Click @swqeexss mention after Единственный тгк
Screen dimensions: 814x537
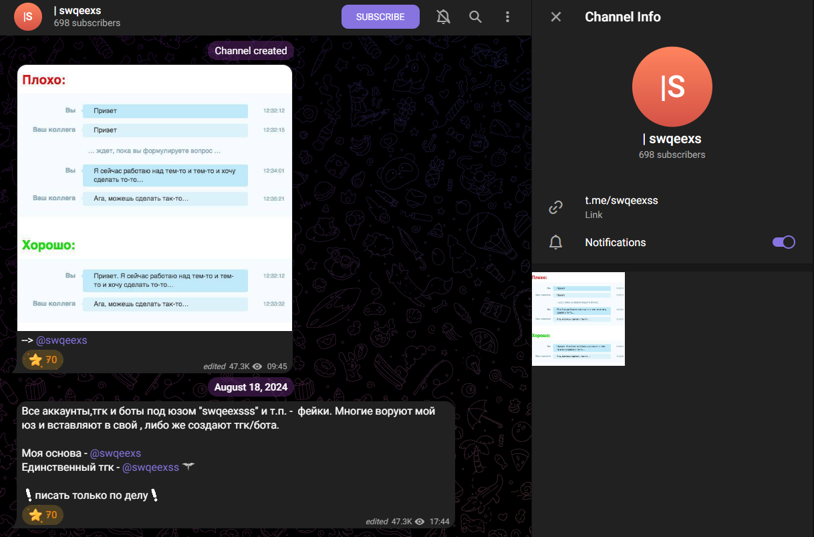(150, 467)
